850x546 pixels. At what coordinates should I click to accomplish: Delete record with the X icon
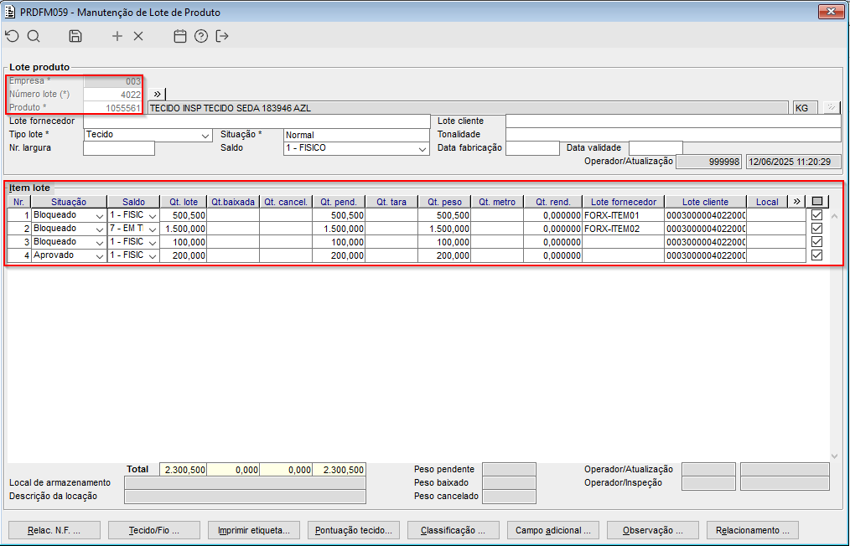(138, 36)
